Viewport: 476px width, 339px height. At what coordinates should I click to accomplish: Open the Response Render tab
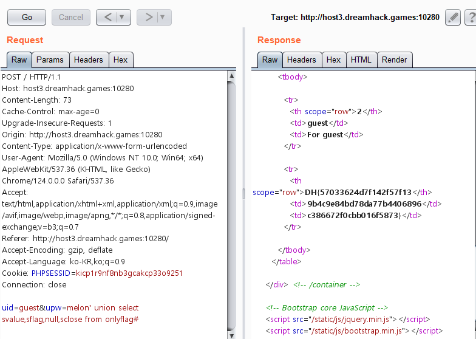395,60
